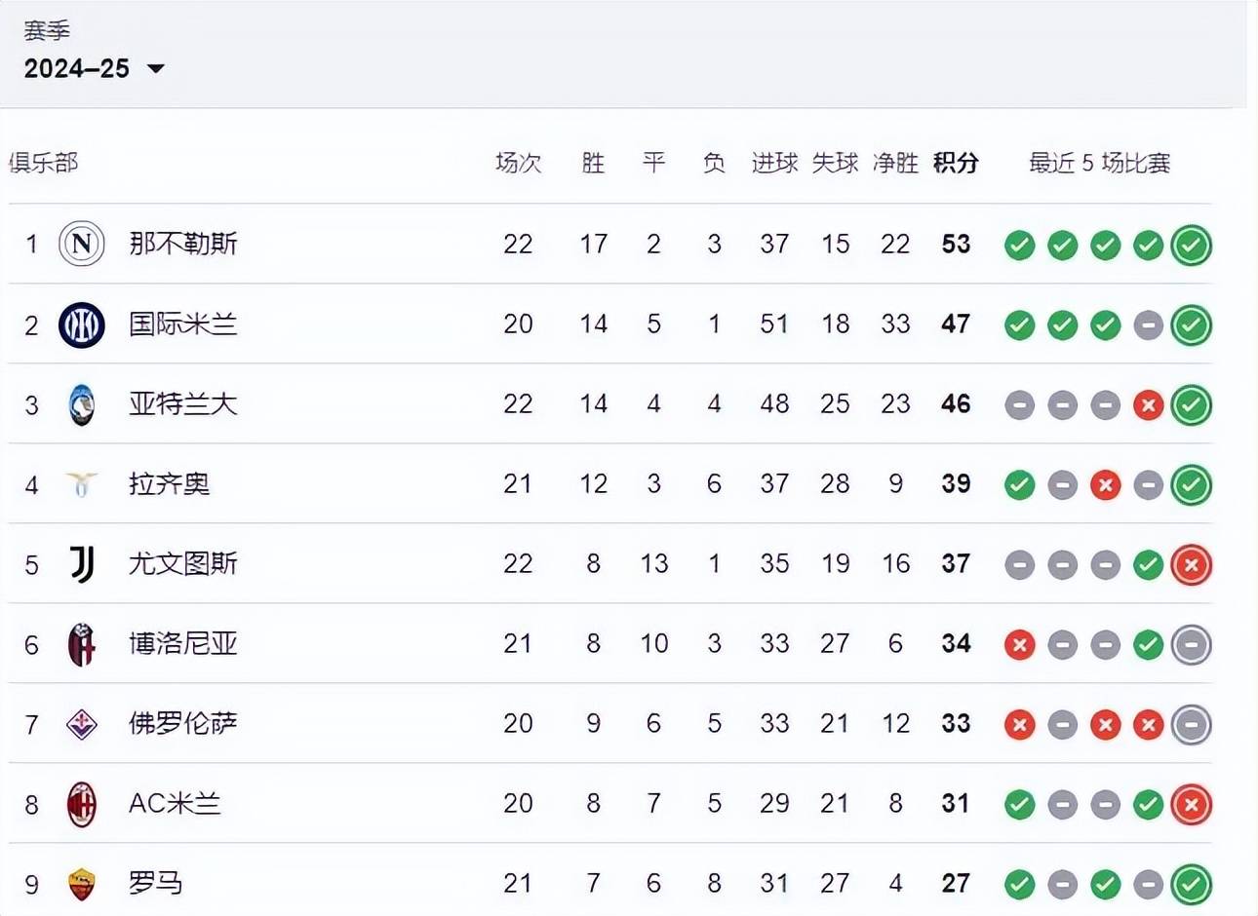
Task: Click the Napoli club crest icon
Action: click(x=82, y=244)
